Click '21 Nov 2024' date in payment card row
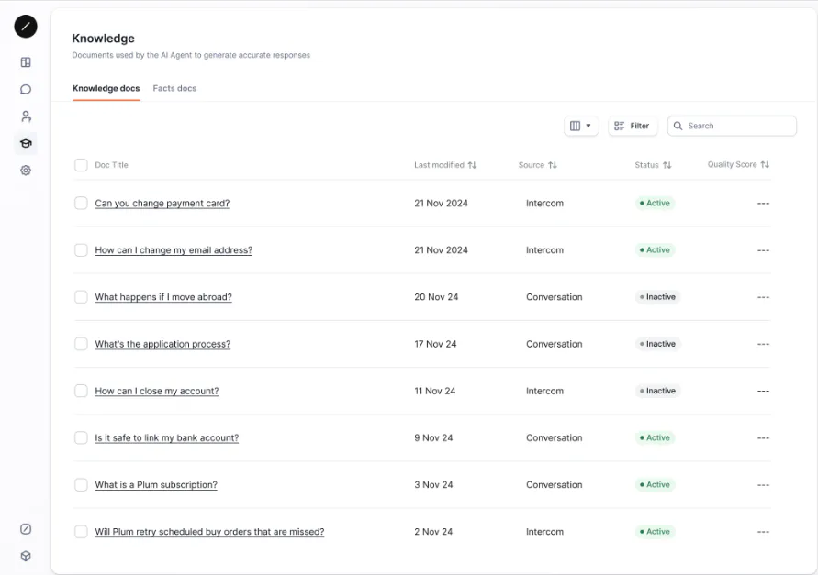818x575 pixels. pyautogui.click(x=441, y=204)
